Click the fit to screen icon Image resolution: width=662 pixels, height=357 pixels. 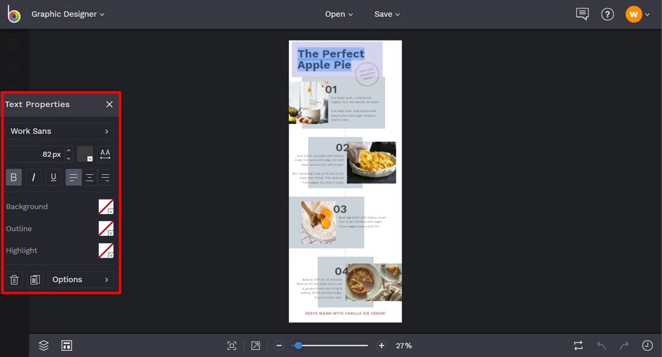(x=232, y=346)
